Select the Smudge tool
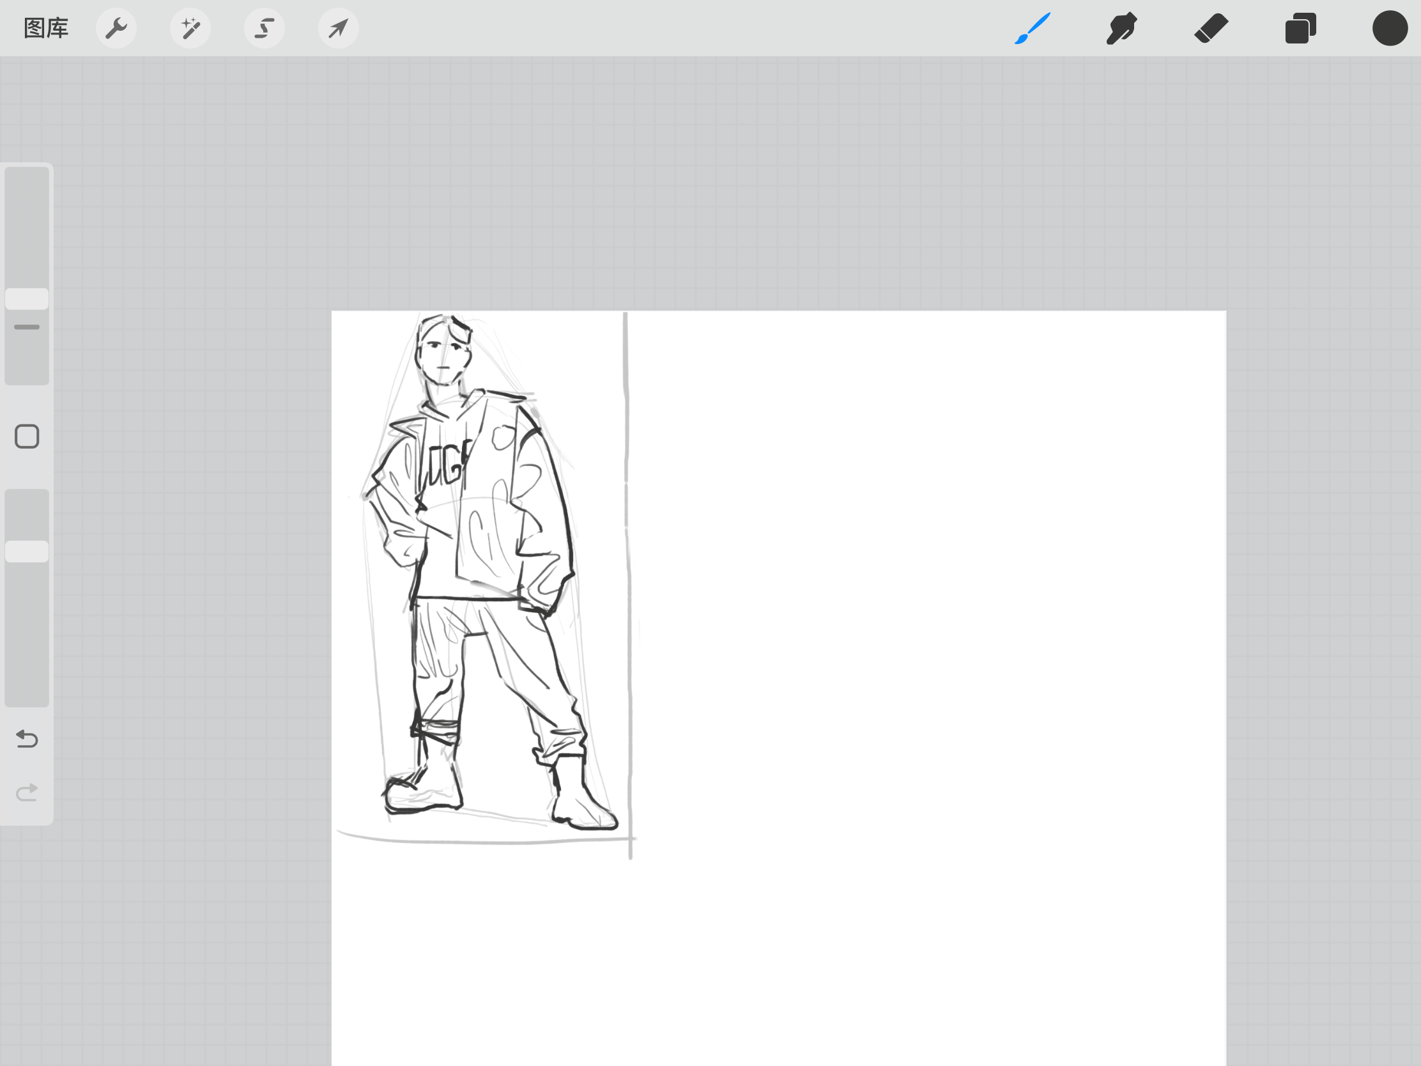Viewport: 1421px width, 1066px height. pyautogui.click(x=1121, y=28)
